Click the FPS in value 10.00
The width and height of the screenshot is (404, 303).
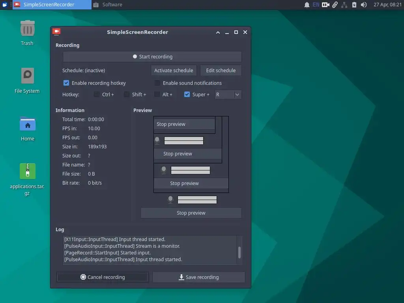coord(94,128)
